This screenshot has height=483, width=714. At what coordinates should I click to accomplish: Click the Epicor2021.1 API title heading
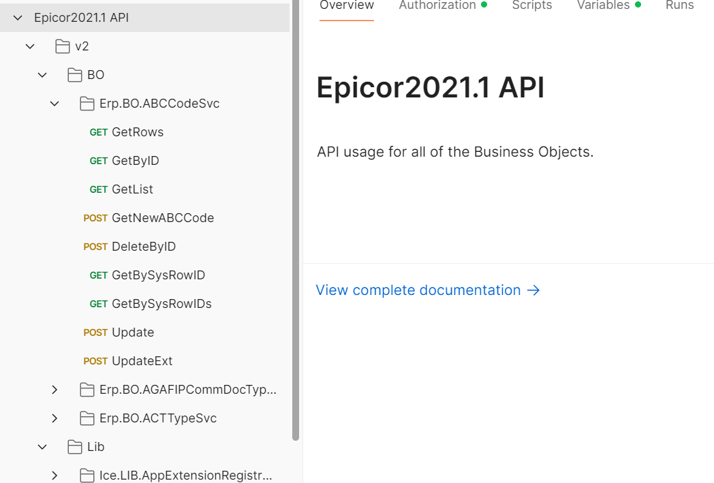coord(431,87)
